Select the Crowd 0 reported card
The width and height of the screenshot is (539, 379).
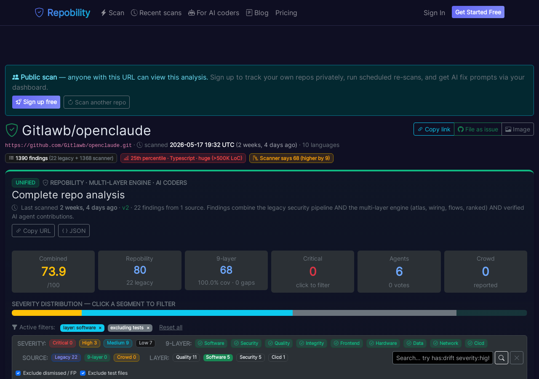pos(486,272)
